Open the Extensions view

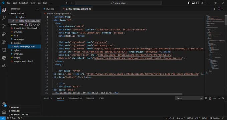pos(4,42)
